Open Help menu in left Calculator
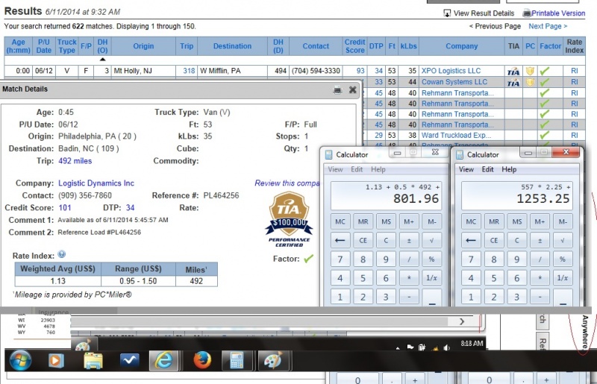Viewport: 597px width, 384px height. click(378, 169)
